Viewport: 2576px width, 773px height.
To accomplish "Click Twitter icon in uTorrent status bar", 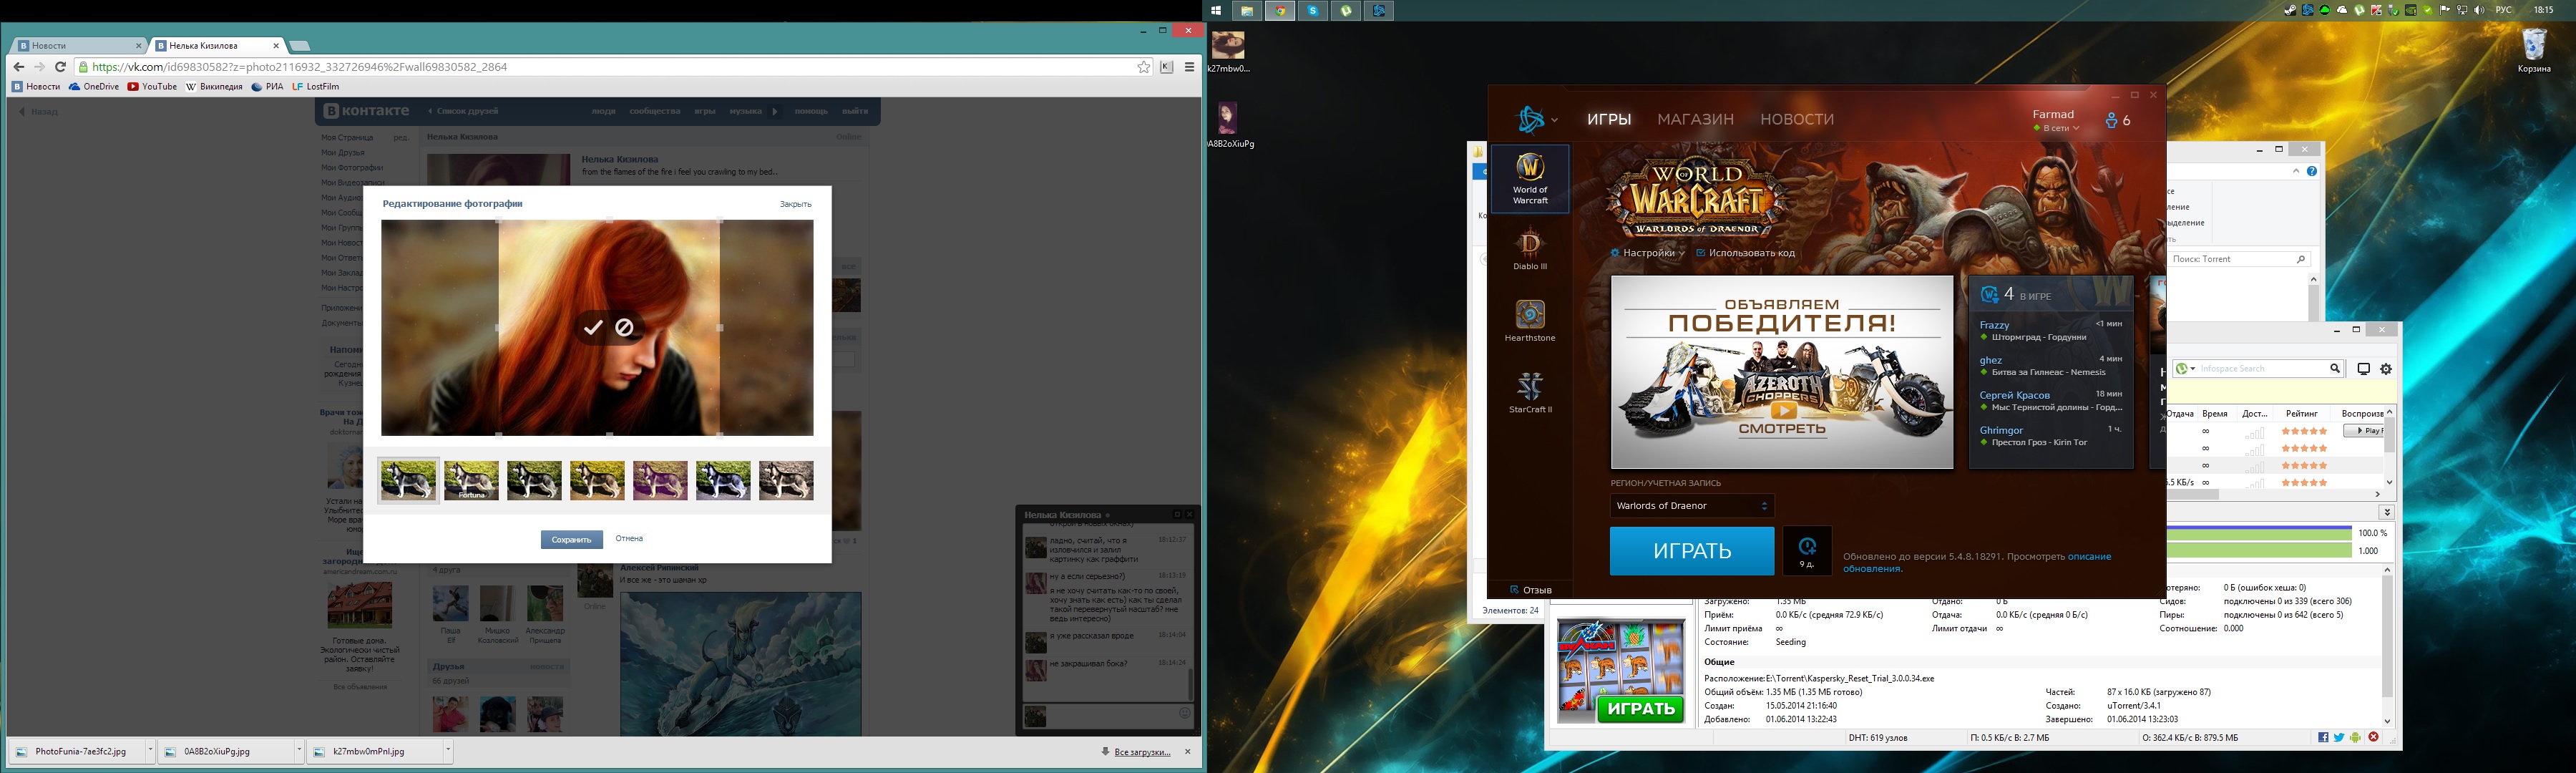I will coord(2339,738).
